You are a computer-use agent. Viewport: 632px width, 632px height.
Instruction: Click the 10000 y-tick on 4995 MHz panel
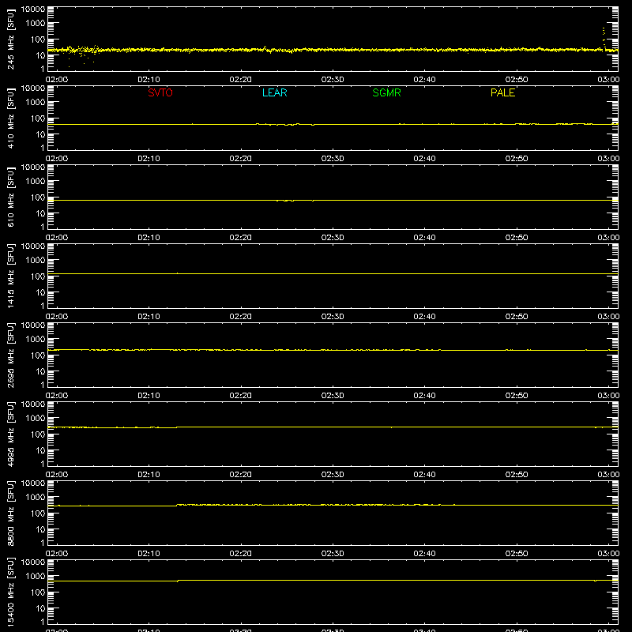click(x=33, y=404)
